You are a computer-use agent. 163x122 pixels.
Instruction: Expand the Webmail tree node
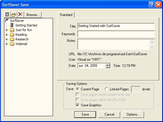click(6, 44)
